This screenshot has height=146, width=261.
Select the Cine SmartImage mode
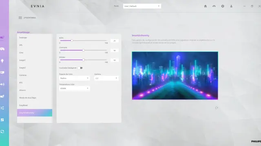(35, 53)
